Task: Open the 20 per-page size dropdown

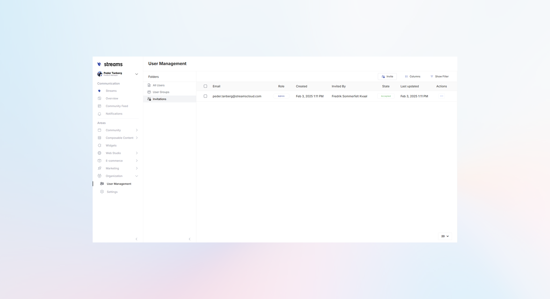Action: pos(445,236)
